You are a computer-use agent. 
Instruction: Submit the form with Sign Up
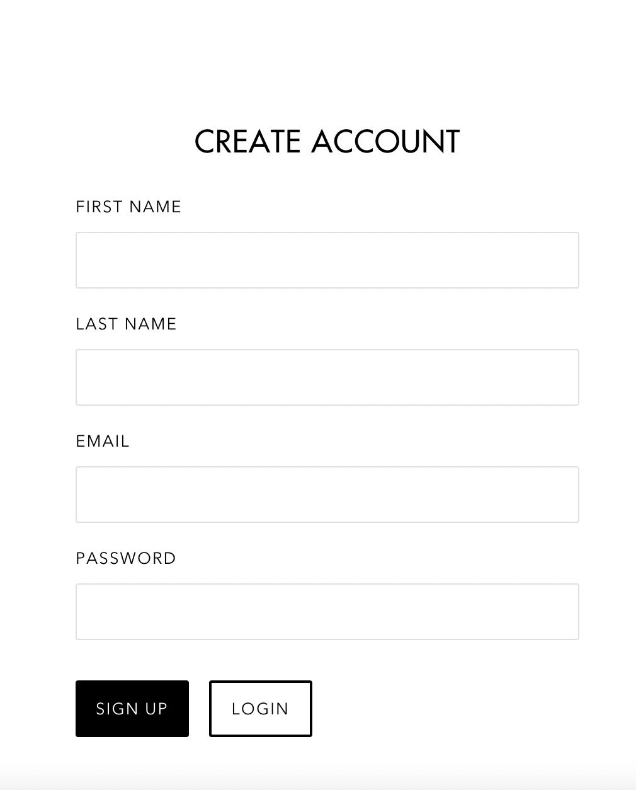pyautogui.click(x=132, y=709)
